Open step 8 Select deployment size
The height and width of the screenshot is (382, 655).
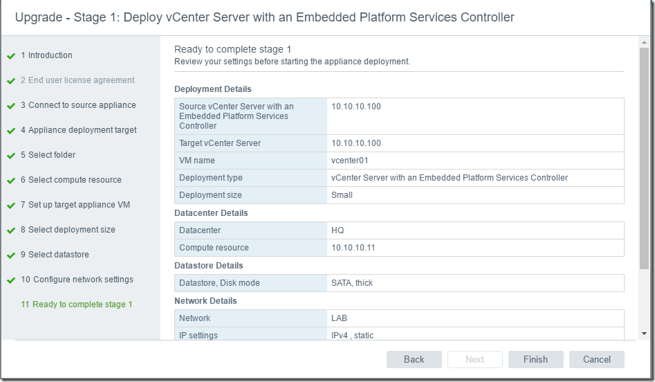tap(68, 230)
